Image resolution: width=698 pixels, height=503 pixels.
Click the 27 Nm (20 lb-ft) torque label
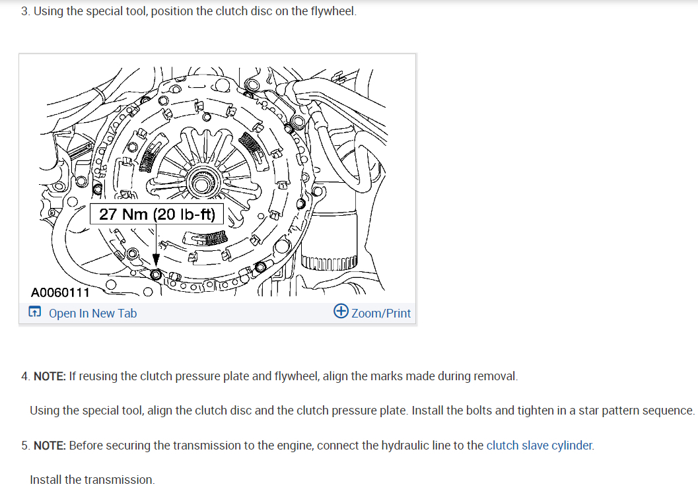click(x=157, y=214)
